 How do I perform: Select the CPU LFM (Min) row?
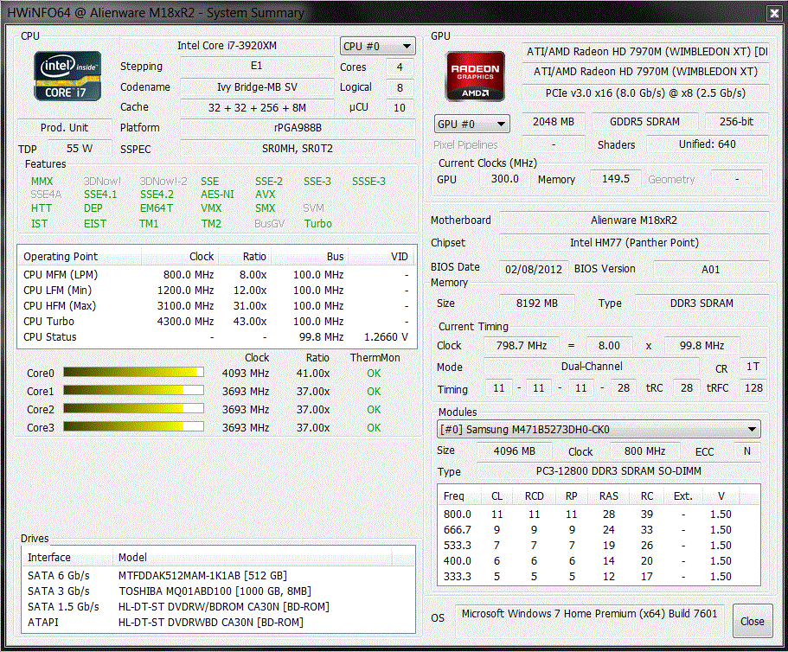(217, 291)
